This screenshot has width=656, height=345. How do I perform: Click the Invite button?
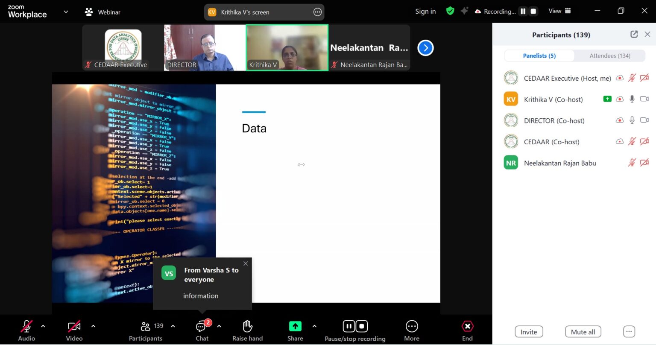tap(529, 332)
